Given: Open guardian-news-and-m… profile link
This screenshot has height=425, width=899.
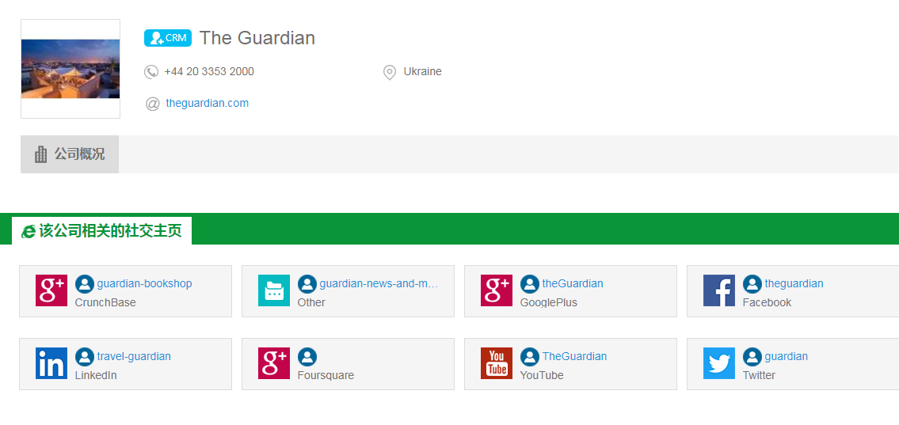Looking at the screenshot, I should (x=379, y=283).
